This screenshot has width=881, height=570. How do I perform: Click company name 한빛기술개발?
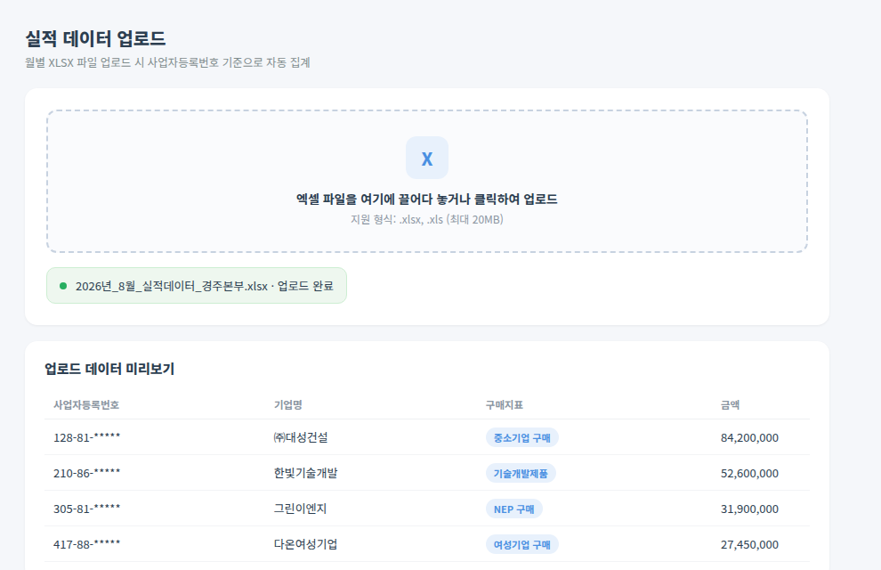[305, 473]
